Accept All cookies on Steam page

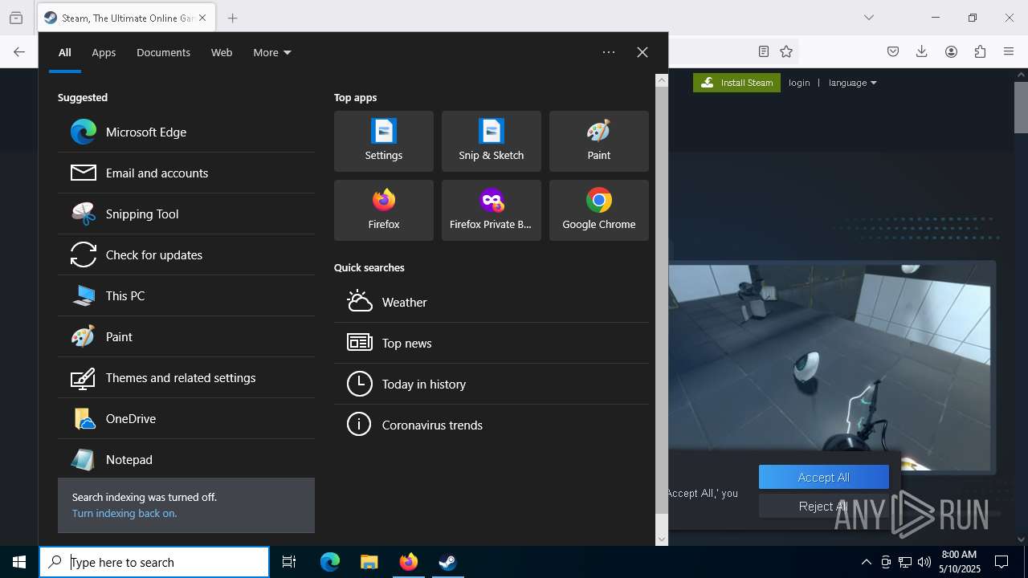[x=824, y=477]
